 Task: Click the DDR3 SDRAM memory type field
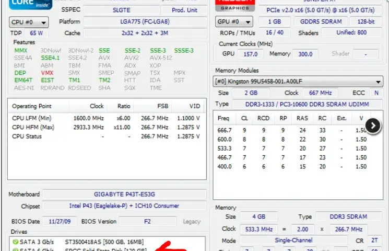348,216
